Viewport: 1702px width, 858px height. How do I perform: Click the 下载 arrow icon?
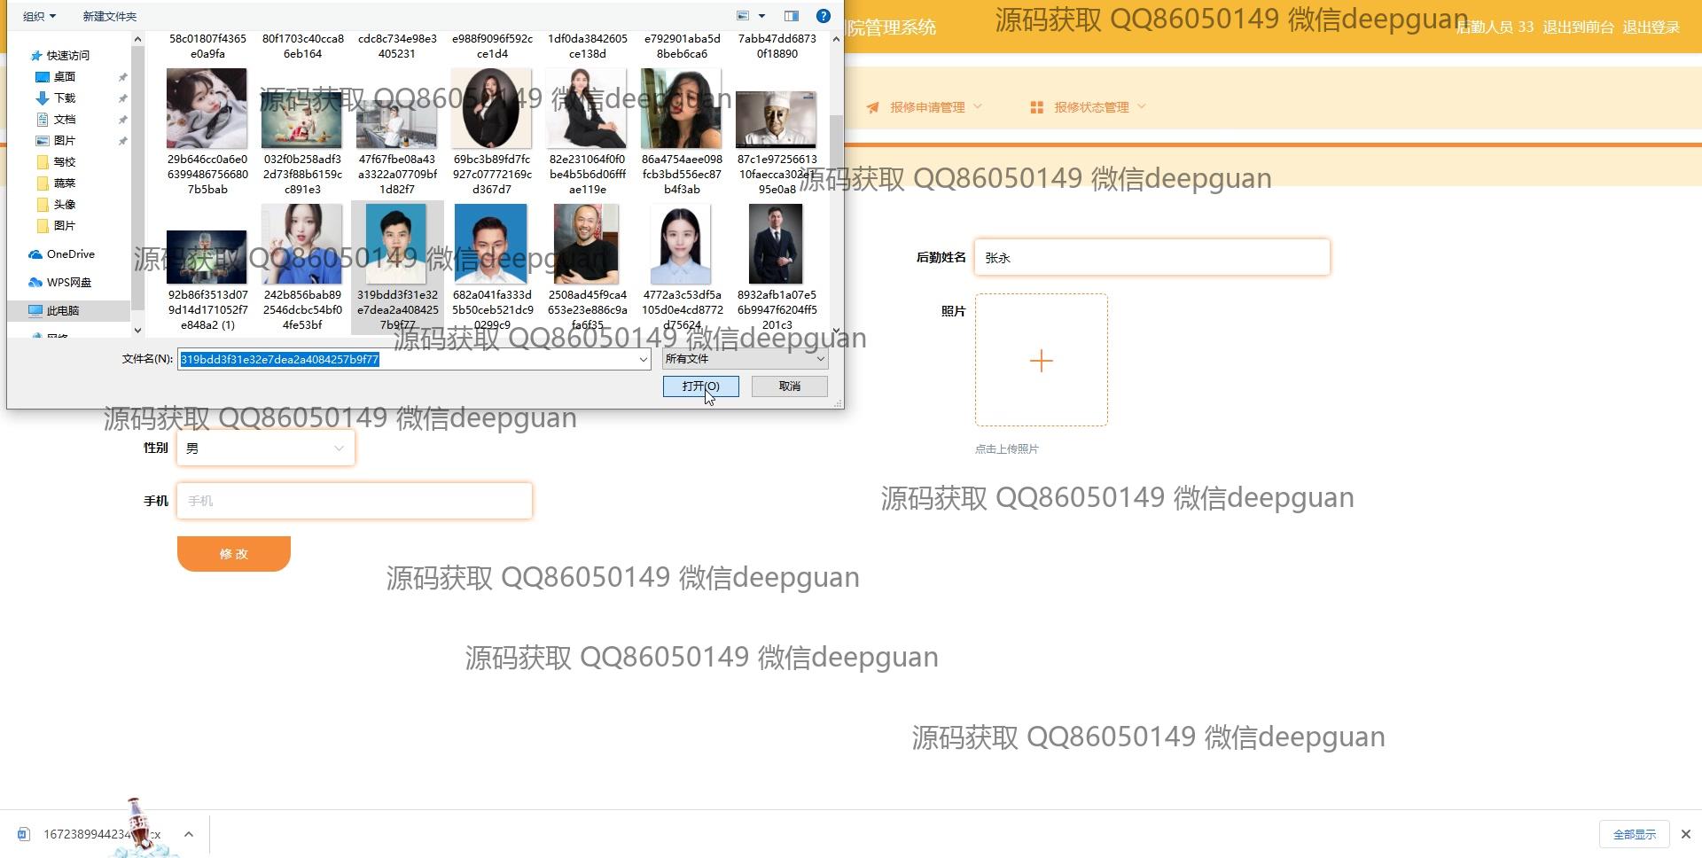pyautogui.click(x=42, y=98)
